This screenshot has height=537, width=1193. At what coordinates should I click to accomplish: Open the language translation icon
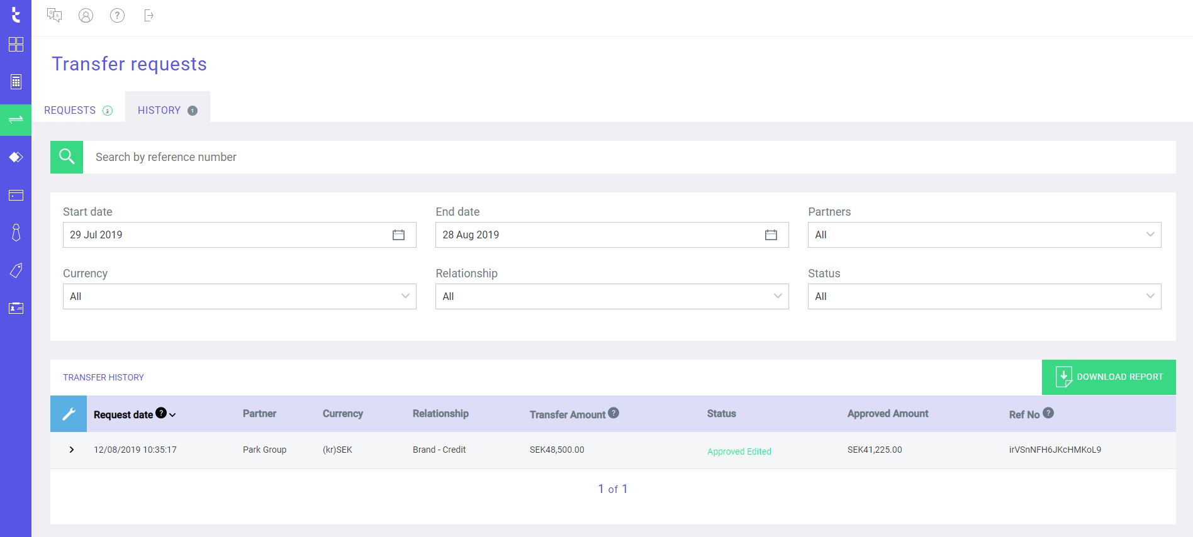point(55,16)
